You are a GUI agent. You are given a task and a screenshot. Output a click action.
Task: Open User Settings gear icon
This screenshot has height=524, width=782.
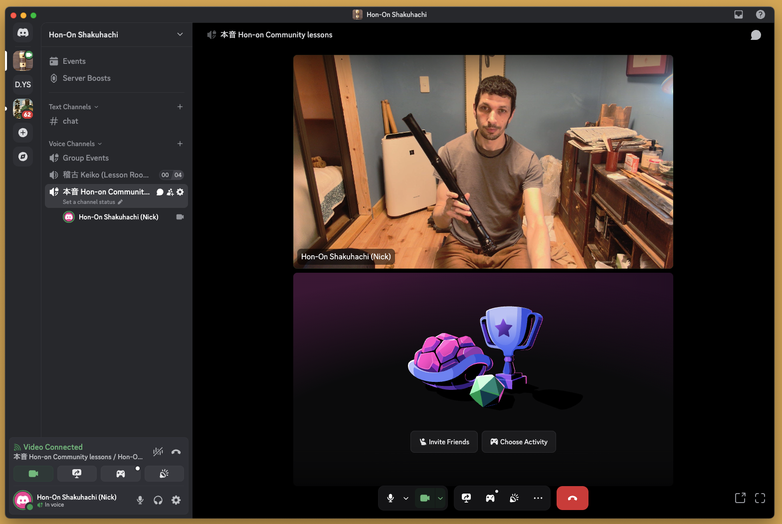[176, 500]
